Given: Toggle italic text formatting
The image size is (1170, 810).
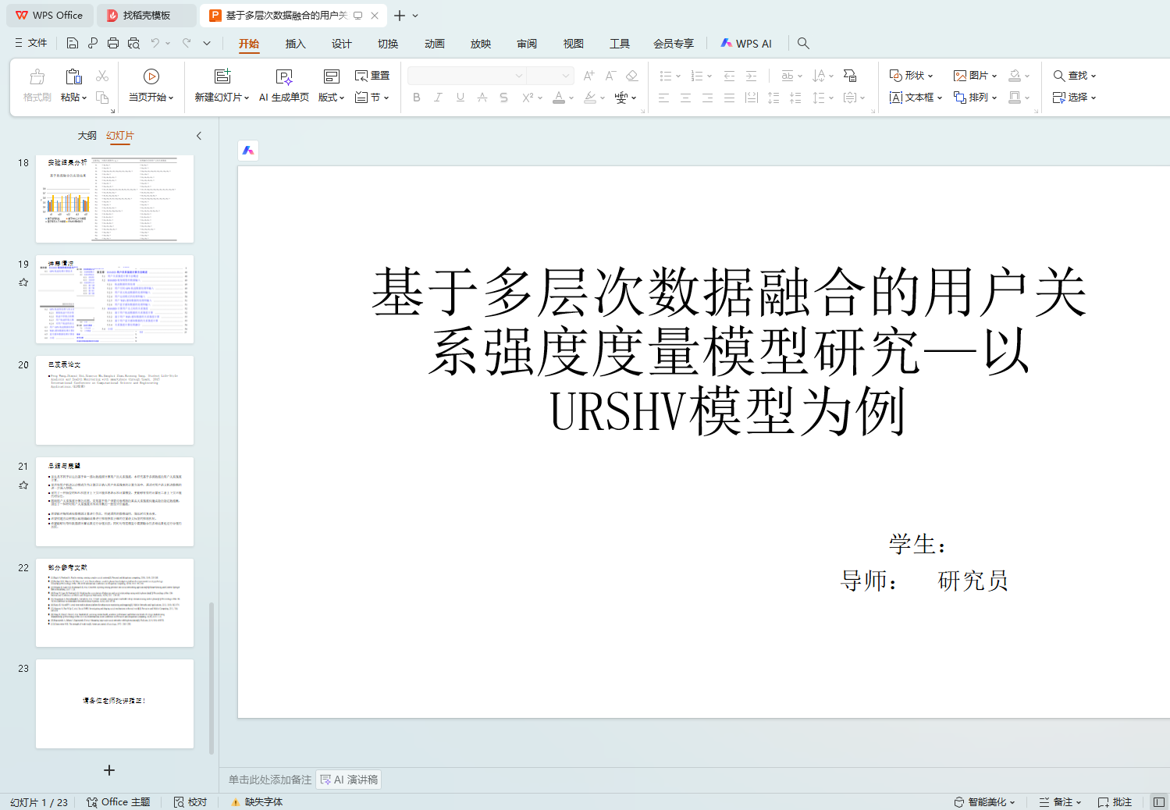Looking at the screenshot, I should click(x=438, y=98).
